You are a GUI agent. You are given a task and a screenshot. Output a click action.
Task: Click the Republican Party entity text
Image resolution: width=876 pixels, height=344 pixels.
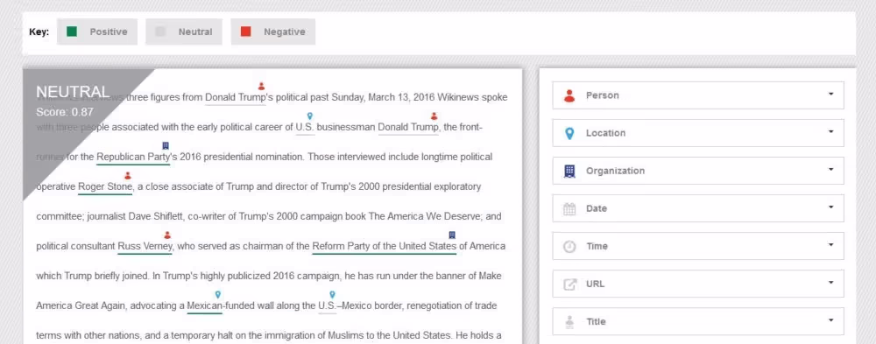click(x=133, y=157)
